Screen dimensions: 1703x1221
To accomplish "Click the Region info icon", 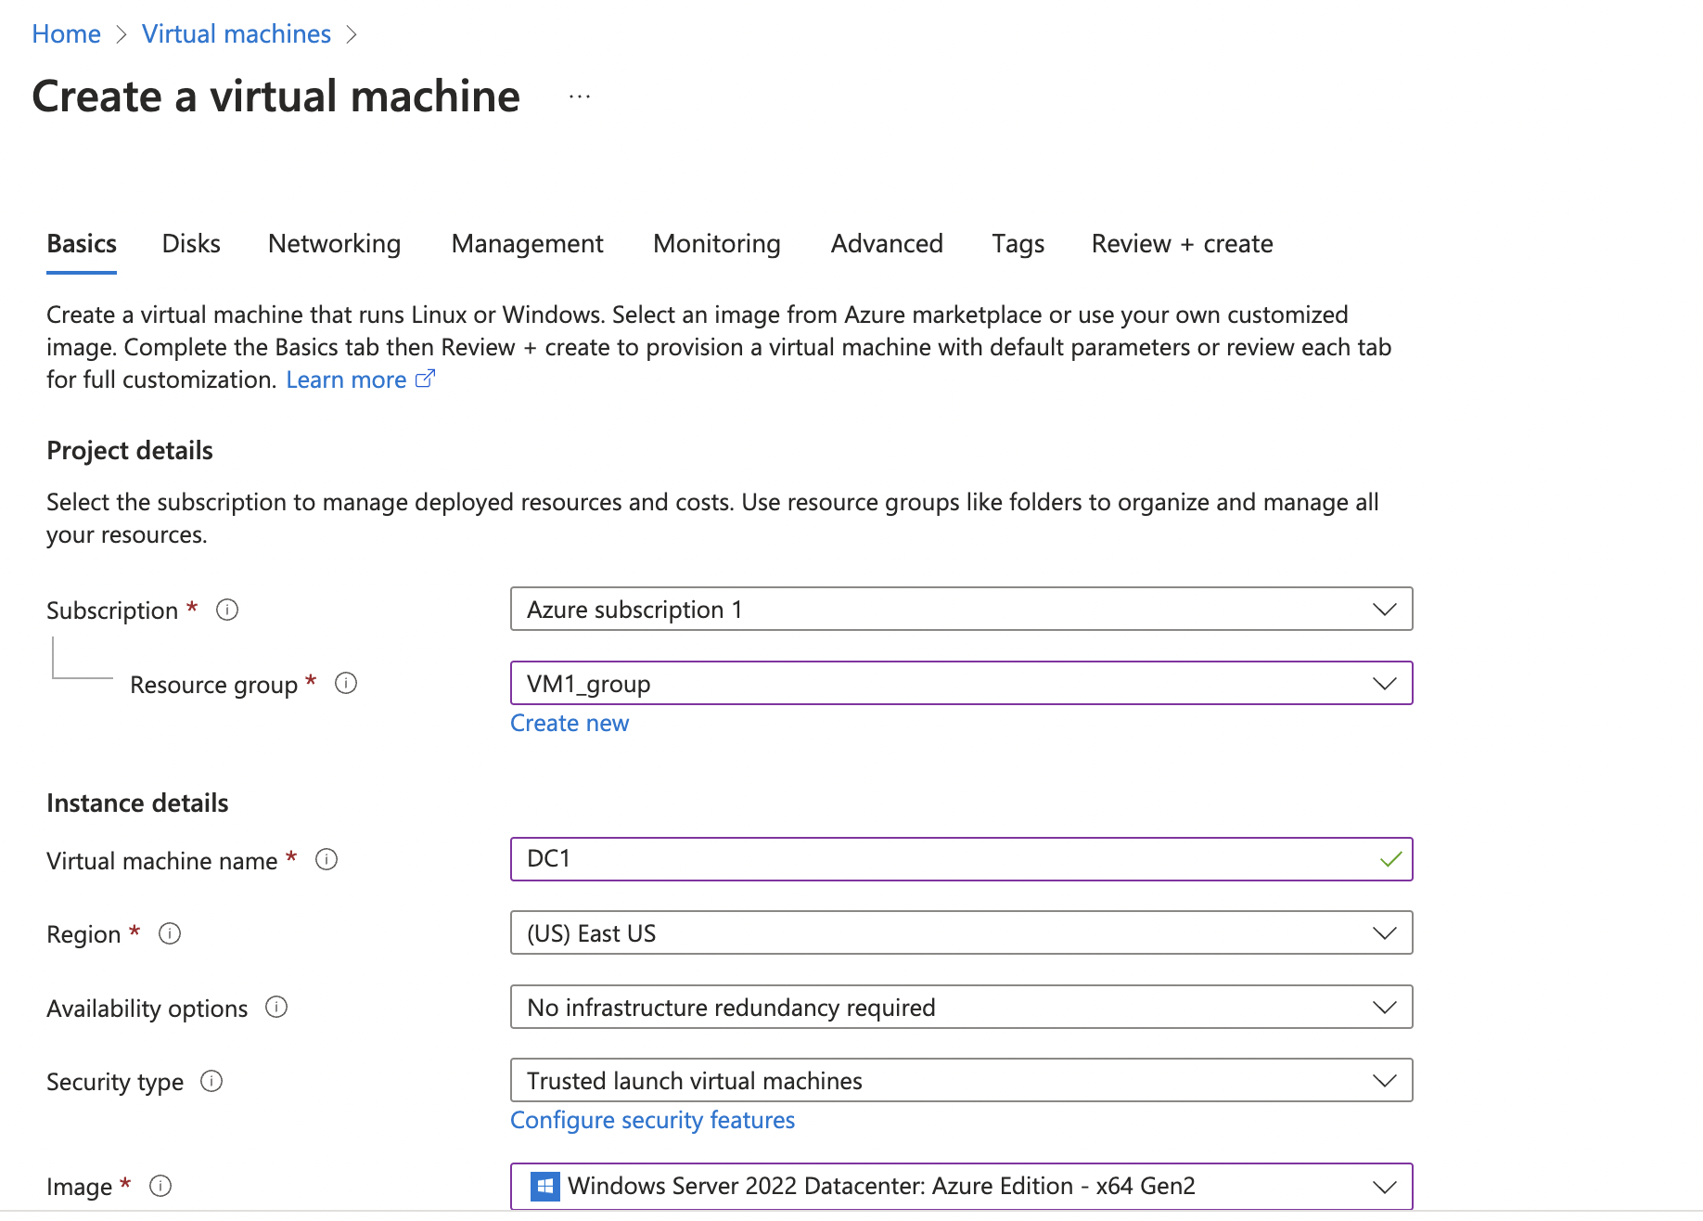I will coord(171,934).
